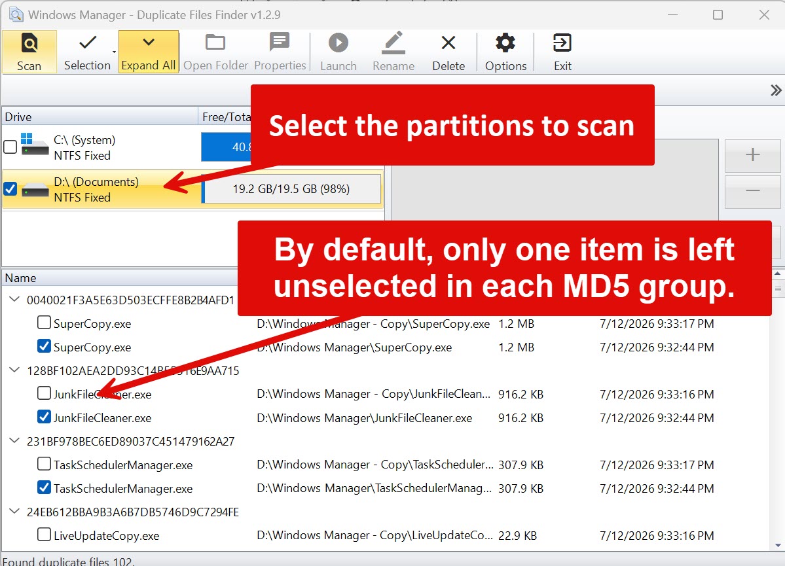Collapse the 24EB612BBA9B3A6B7DB5746D9C7294FE group
This screenshot has width=785, height=566.
pos(14,511)
